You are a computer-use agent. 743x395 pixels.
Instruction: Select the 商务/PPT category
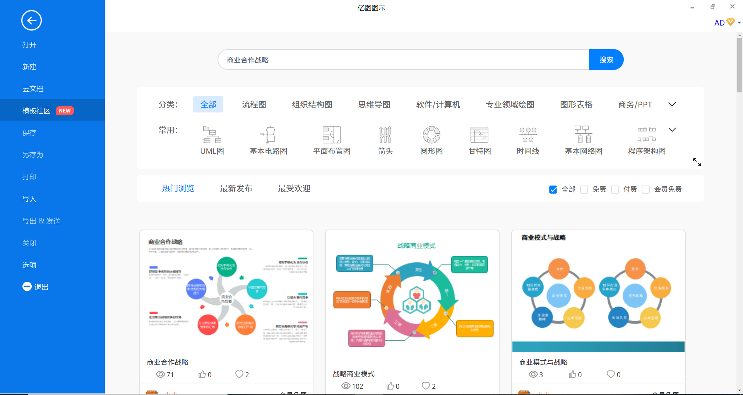tap(635, 104)
